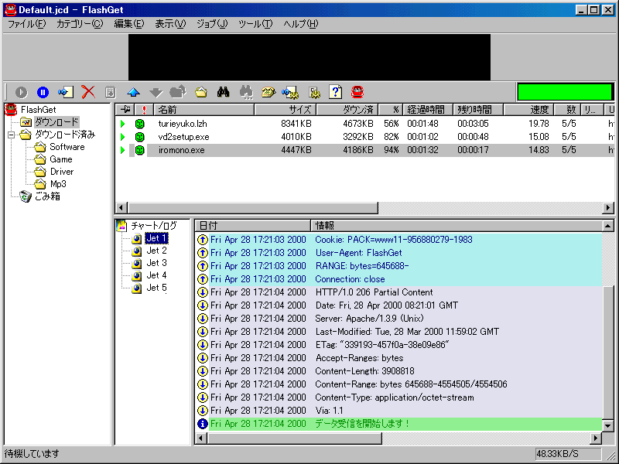The height and width of the screenshot is (464, 619).
Task: Open the ファイル(F) menu
Action: click(26, 24)
